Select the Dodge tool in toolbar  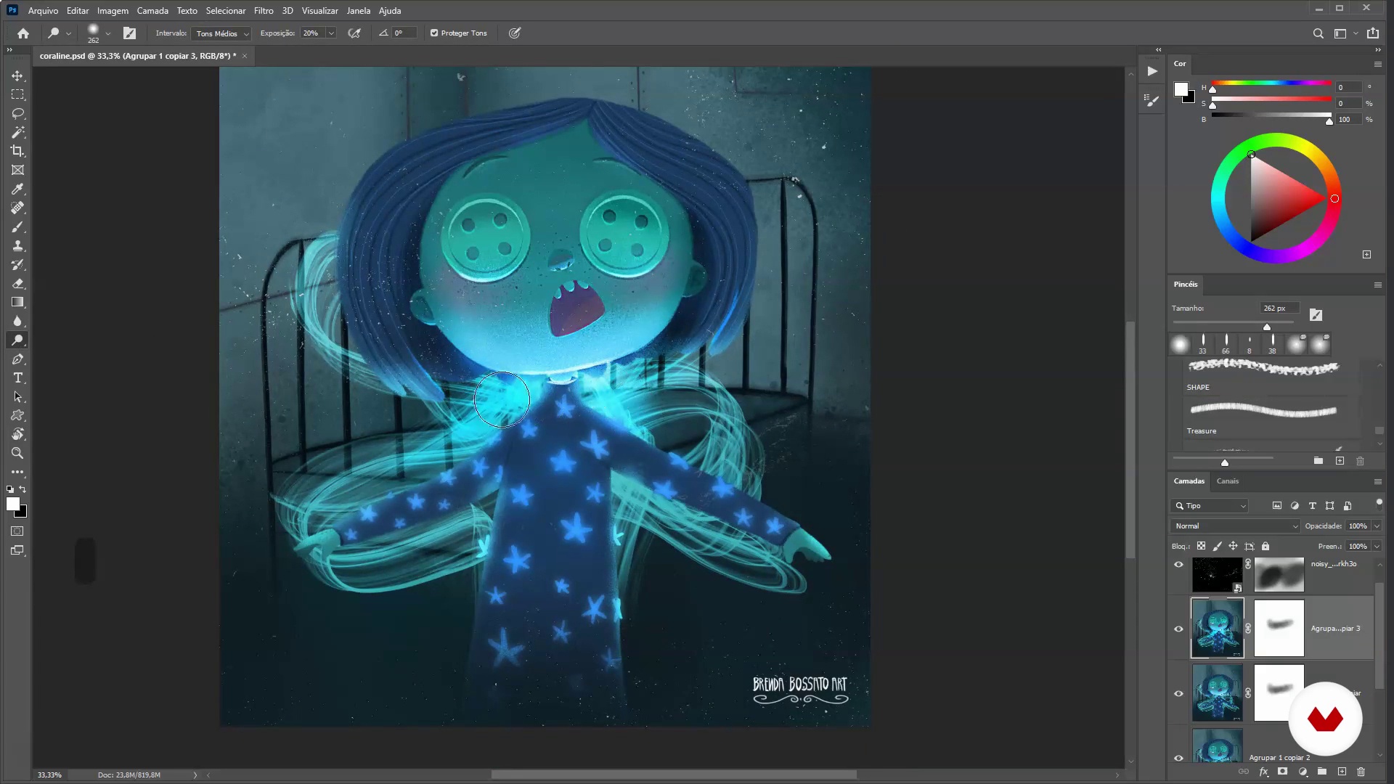[x=17, y=340]
